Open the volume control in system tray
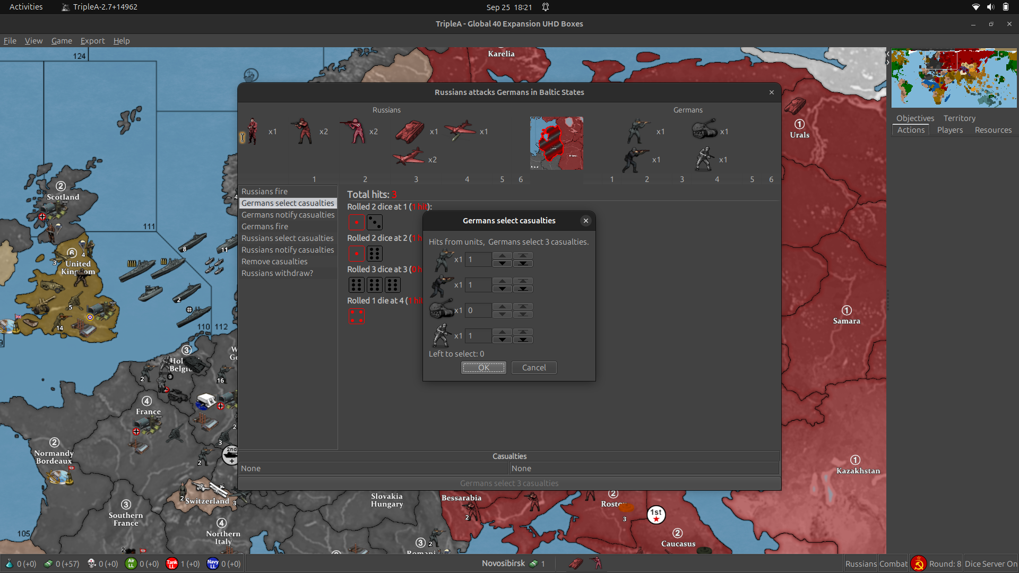The image size is (1019, 573). 990,7
